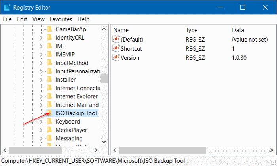Click the InputPersonalization folder icon

coord(49,71)
